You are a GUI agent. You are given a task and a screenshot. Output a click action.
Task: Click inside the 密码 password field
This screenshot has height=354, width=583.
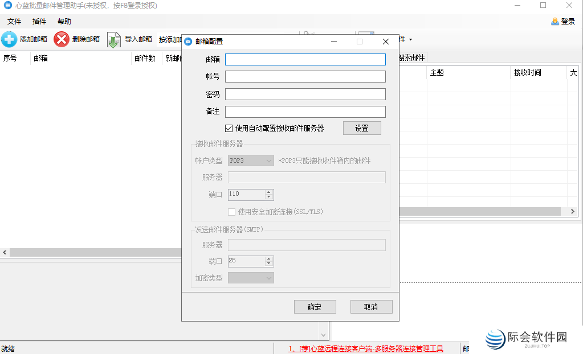pyautogui.click(x=305, y=94)
